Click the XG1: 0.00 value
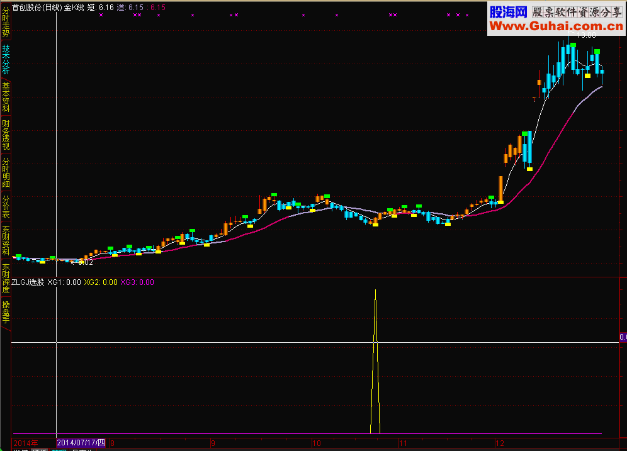Screen dimensions: 627x451 click(x=64, y=282)
